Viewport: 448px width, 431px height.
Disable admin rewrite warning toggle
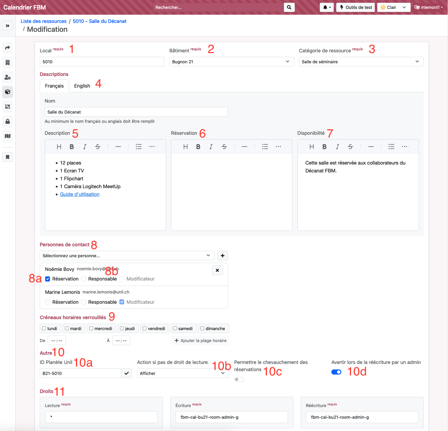pos(336,372)
